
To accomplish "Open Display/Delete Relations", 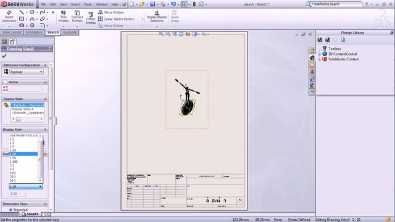I will tap(157, 17).
